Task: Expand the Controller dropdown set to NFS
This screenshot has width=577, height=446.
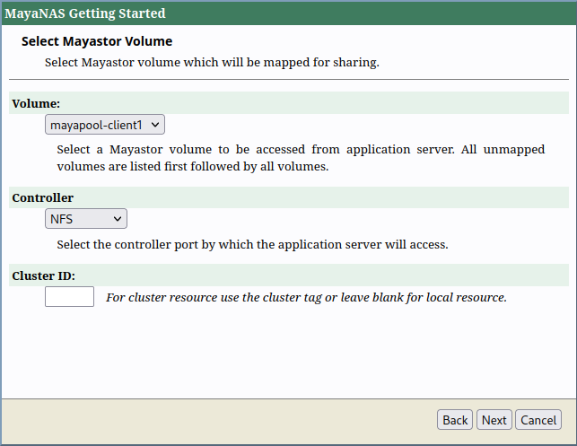Action: point(85,218)
